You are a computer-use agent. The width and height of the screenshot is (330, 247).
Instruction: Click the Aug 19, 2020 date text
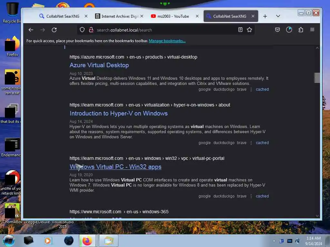(81, 175)
